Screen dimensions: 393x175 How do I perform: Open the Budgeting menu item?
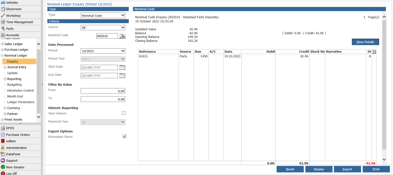pos(14,85)
